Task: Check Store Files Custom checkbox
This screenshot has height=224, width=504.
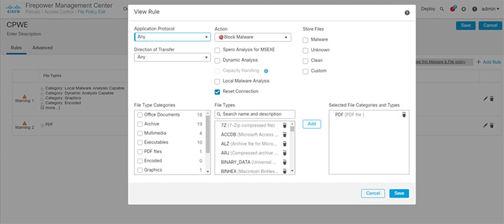Action: (x=305, y=71)
